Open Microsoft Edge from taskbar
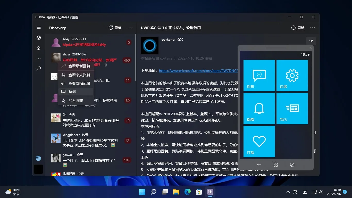This screenshot has width=352, height=198. [x=187, y=192]
